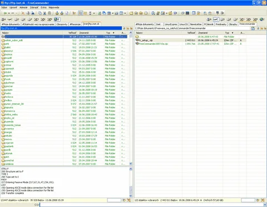267x207 pixels.
Task: Click left panel Veľkosť column header
Action: [x=71, y=33]
